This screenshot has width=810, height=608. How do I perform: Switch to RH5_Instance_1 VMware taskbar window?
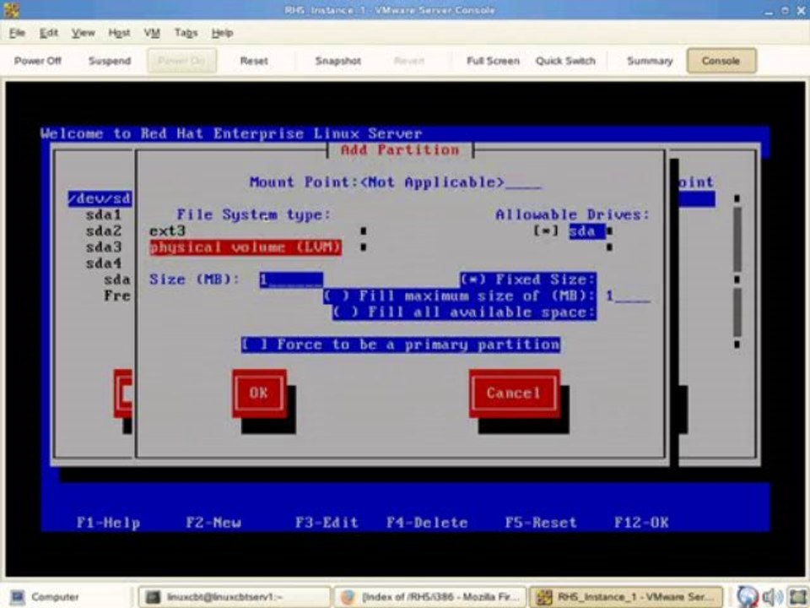coord(626,597)
